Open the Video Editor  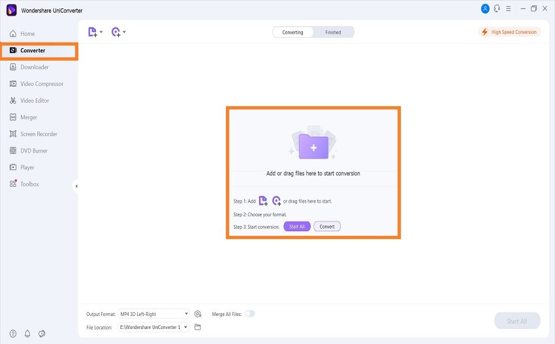(x=29, y=100)
